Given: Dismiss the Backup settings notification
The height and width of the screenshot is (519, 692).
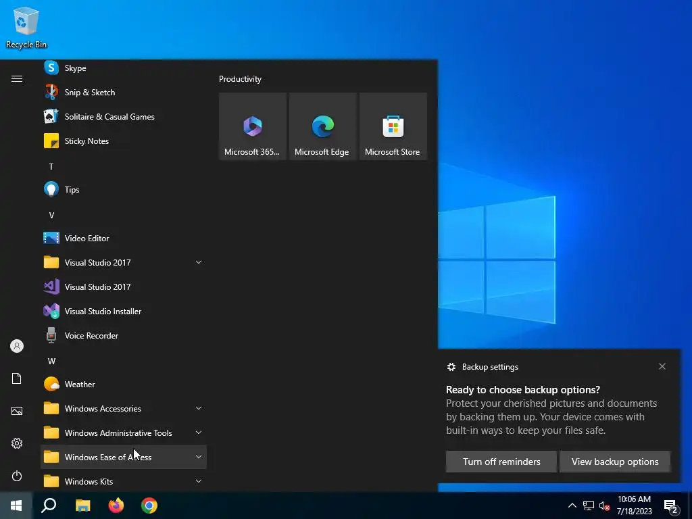Looking at the screenshot, I should coord(662,366).
